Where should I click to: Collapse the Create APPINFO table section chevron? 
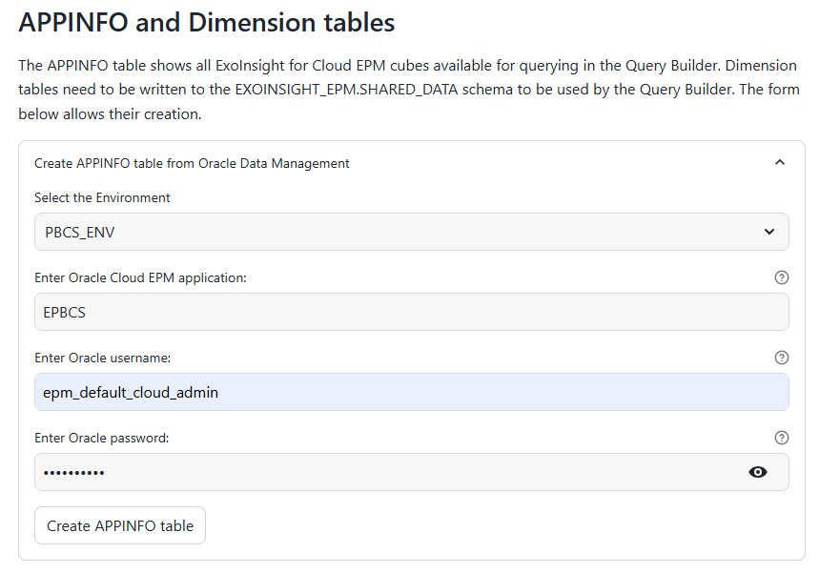(780, 162)
